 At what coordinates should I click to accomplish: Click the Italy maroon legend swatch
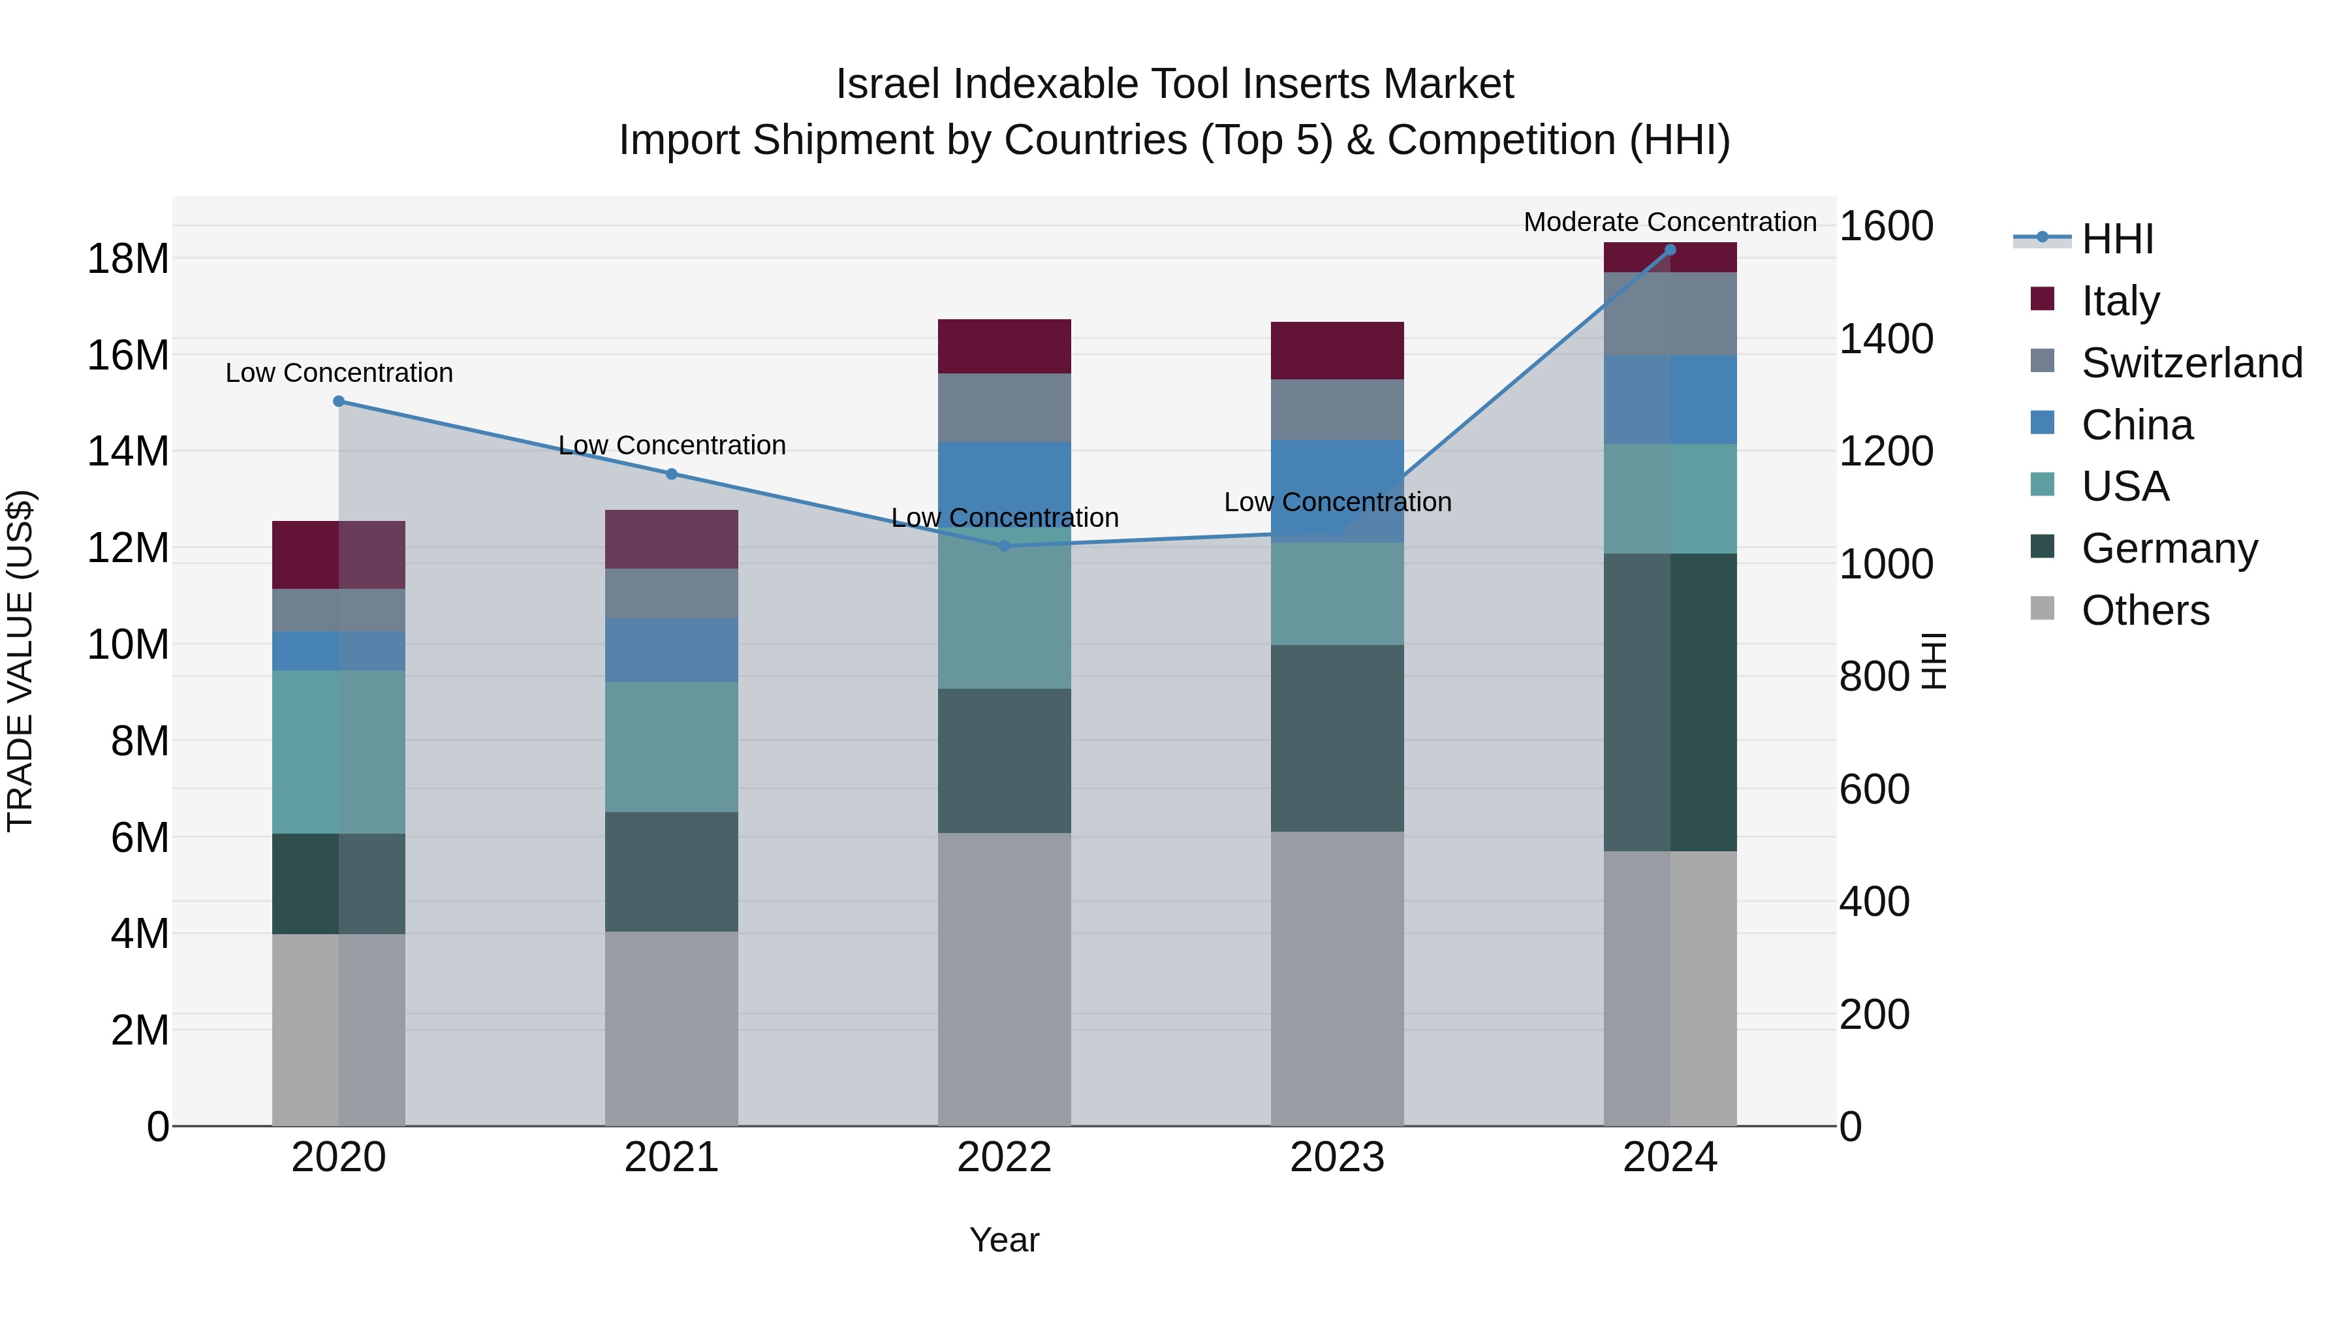[2043, 298]
